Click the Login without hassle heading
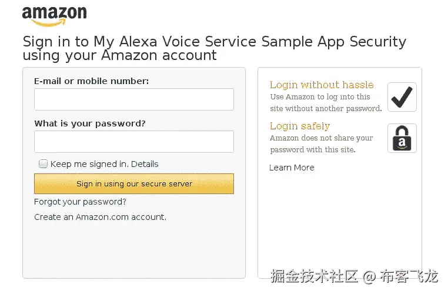Image resolution: width=448 pixels, height=294 pixels. pyautogui.click(x=322, y=85)
